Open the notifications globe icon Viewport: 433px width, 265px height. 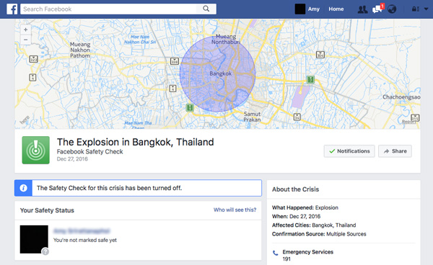click(392, 9)
